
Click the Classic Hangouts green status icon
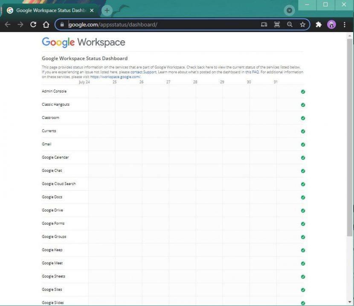(x=303, y=105)
